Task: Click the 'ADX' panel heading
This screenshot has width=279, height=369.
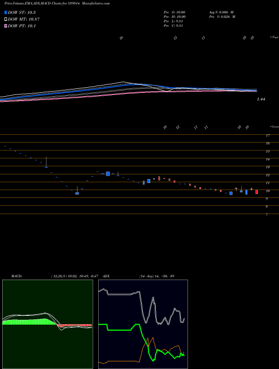Action: 106,276
